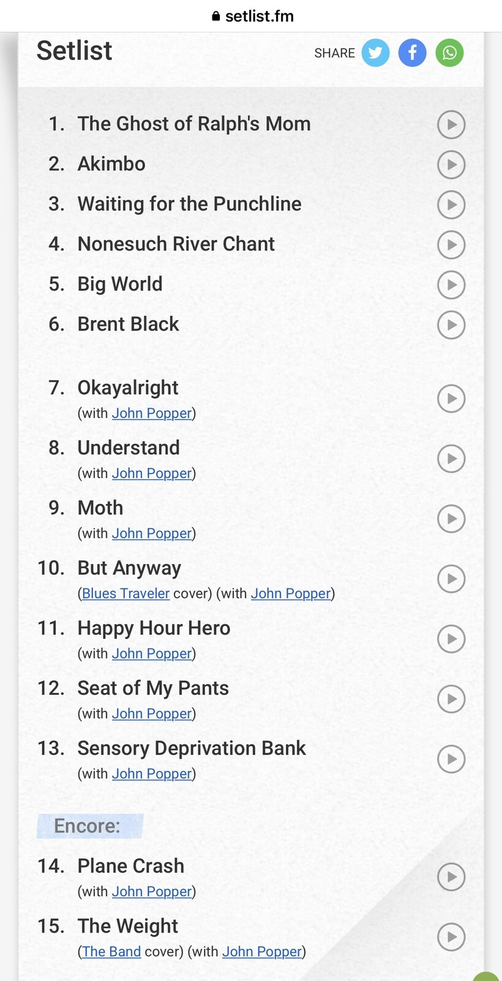Open the Blues Traveler artist link
Viewport: 502px width, 981px height.
[x=125, y=594]
